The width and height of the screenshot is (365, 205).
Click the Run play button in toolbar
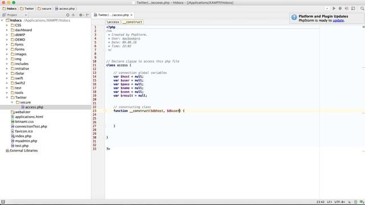click(x=334, y=9)
